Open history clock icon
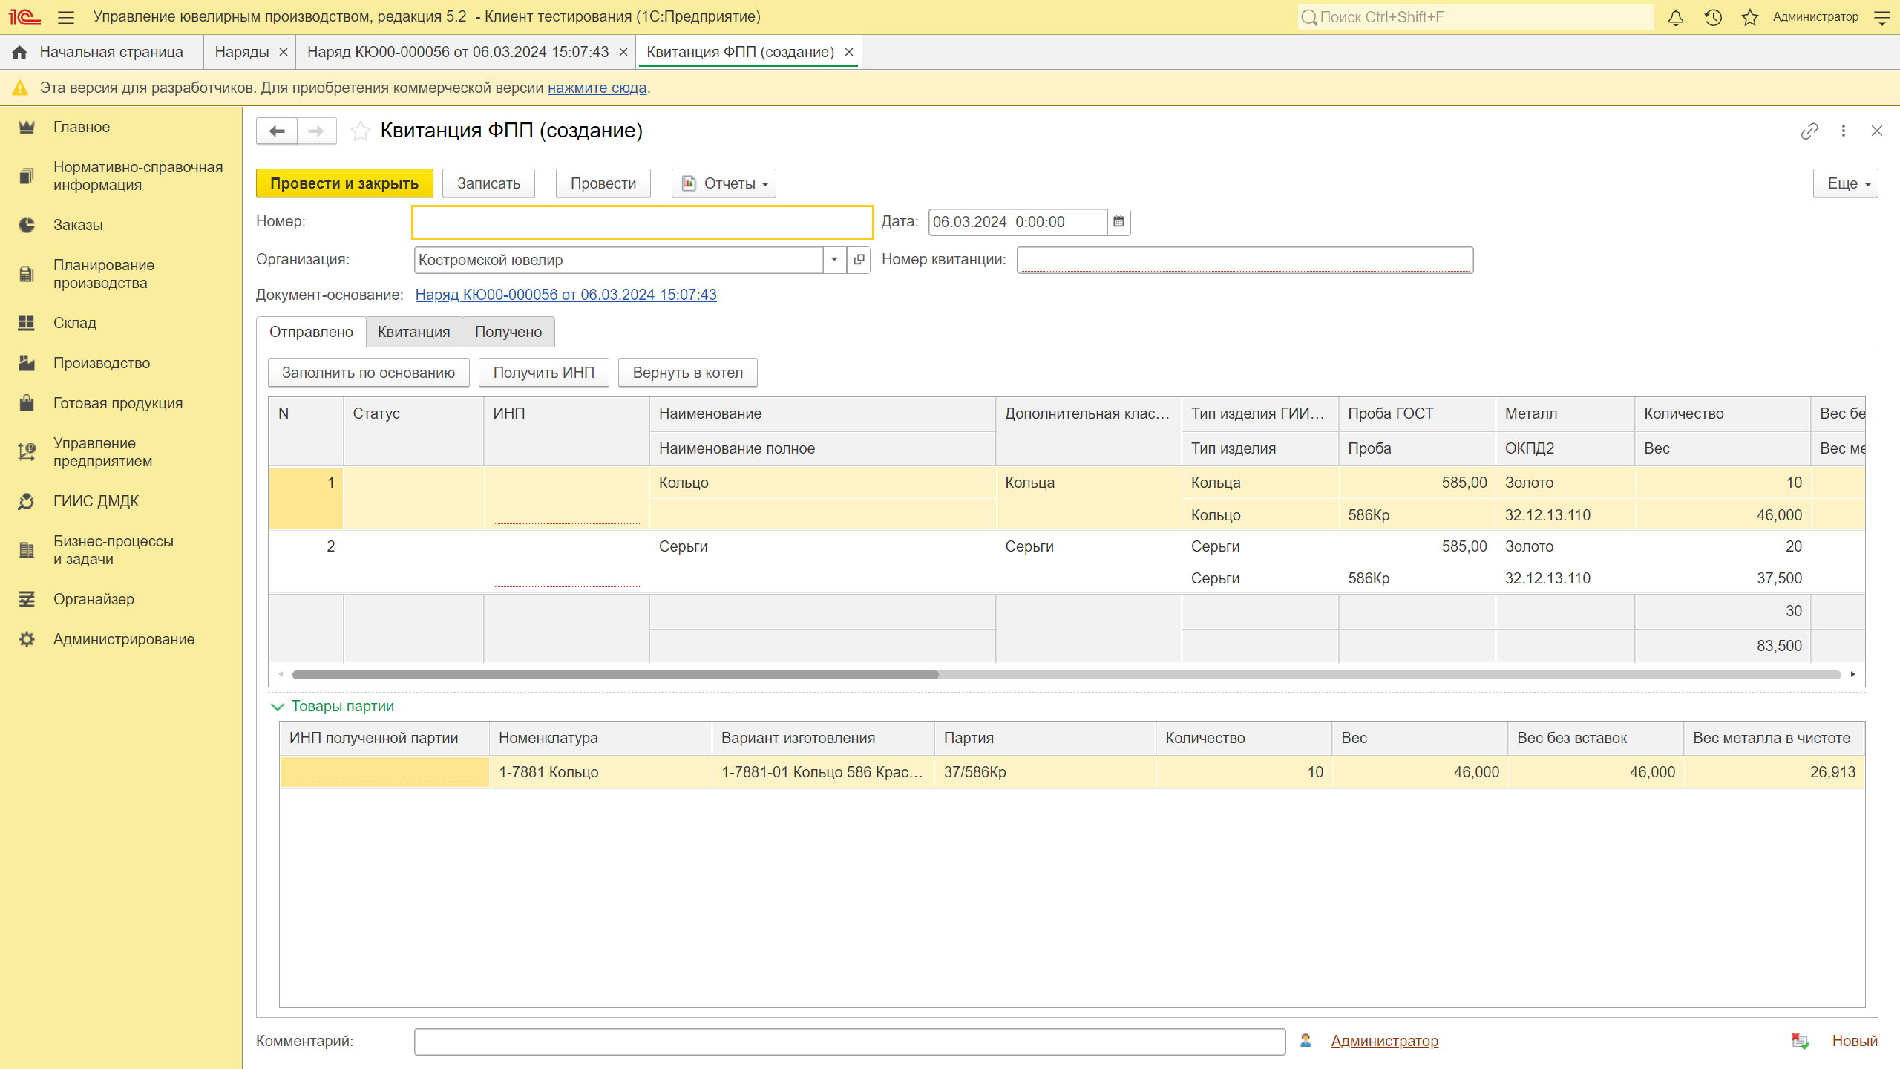The width and height of the screenshot is (1900, 1069). (x=1713, y=17)
